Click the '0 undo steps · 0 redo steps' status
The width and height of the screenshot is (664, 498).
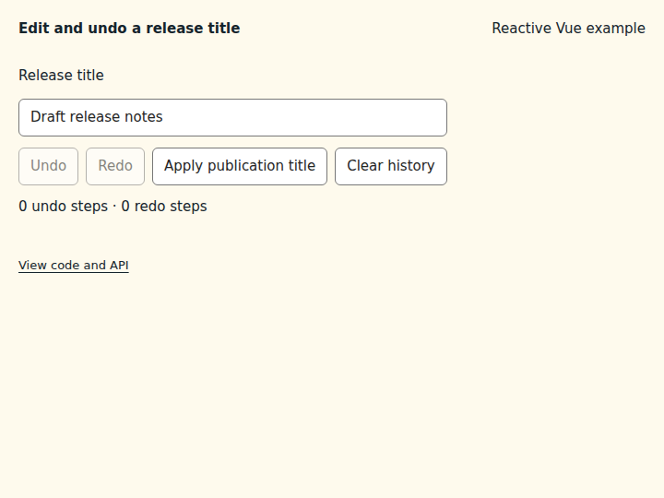113,207
